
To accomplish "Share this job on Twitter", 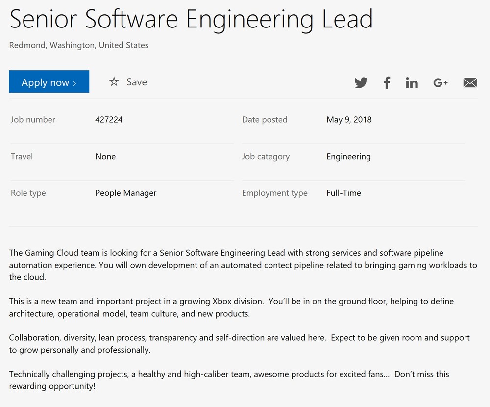I will (361, 82).
